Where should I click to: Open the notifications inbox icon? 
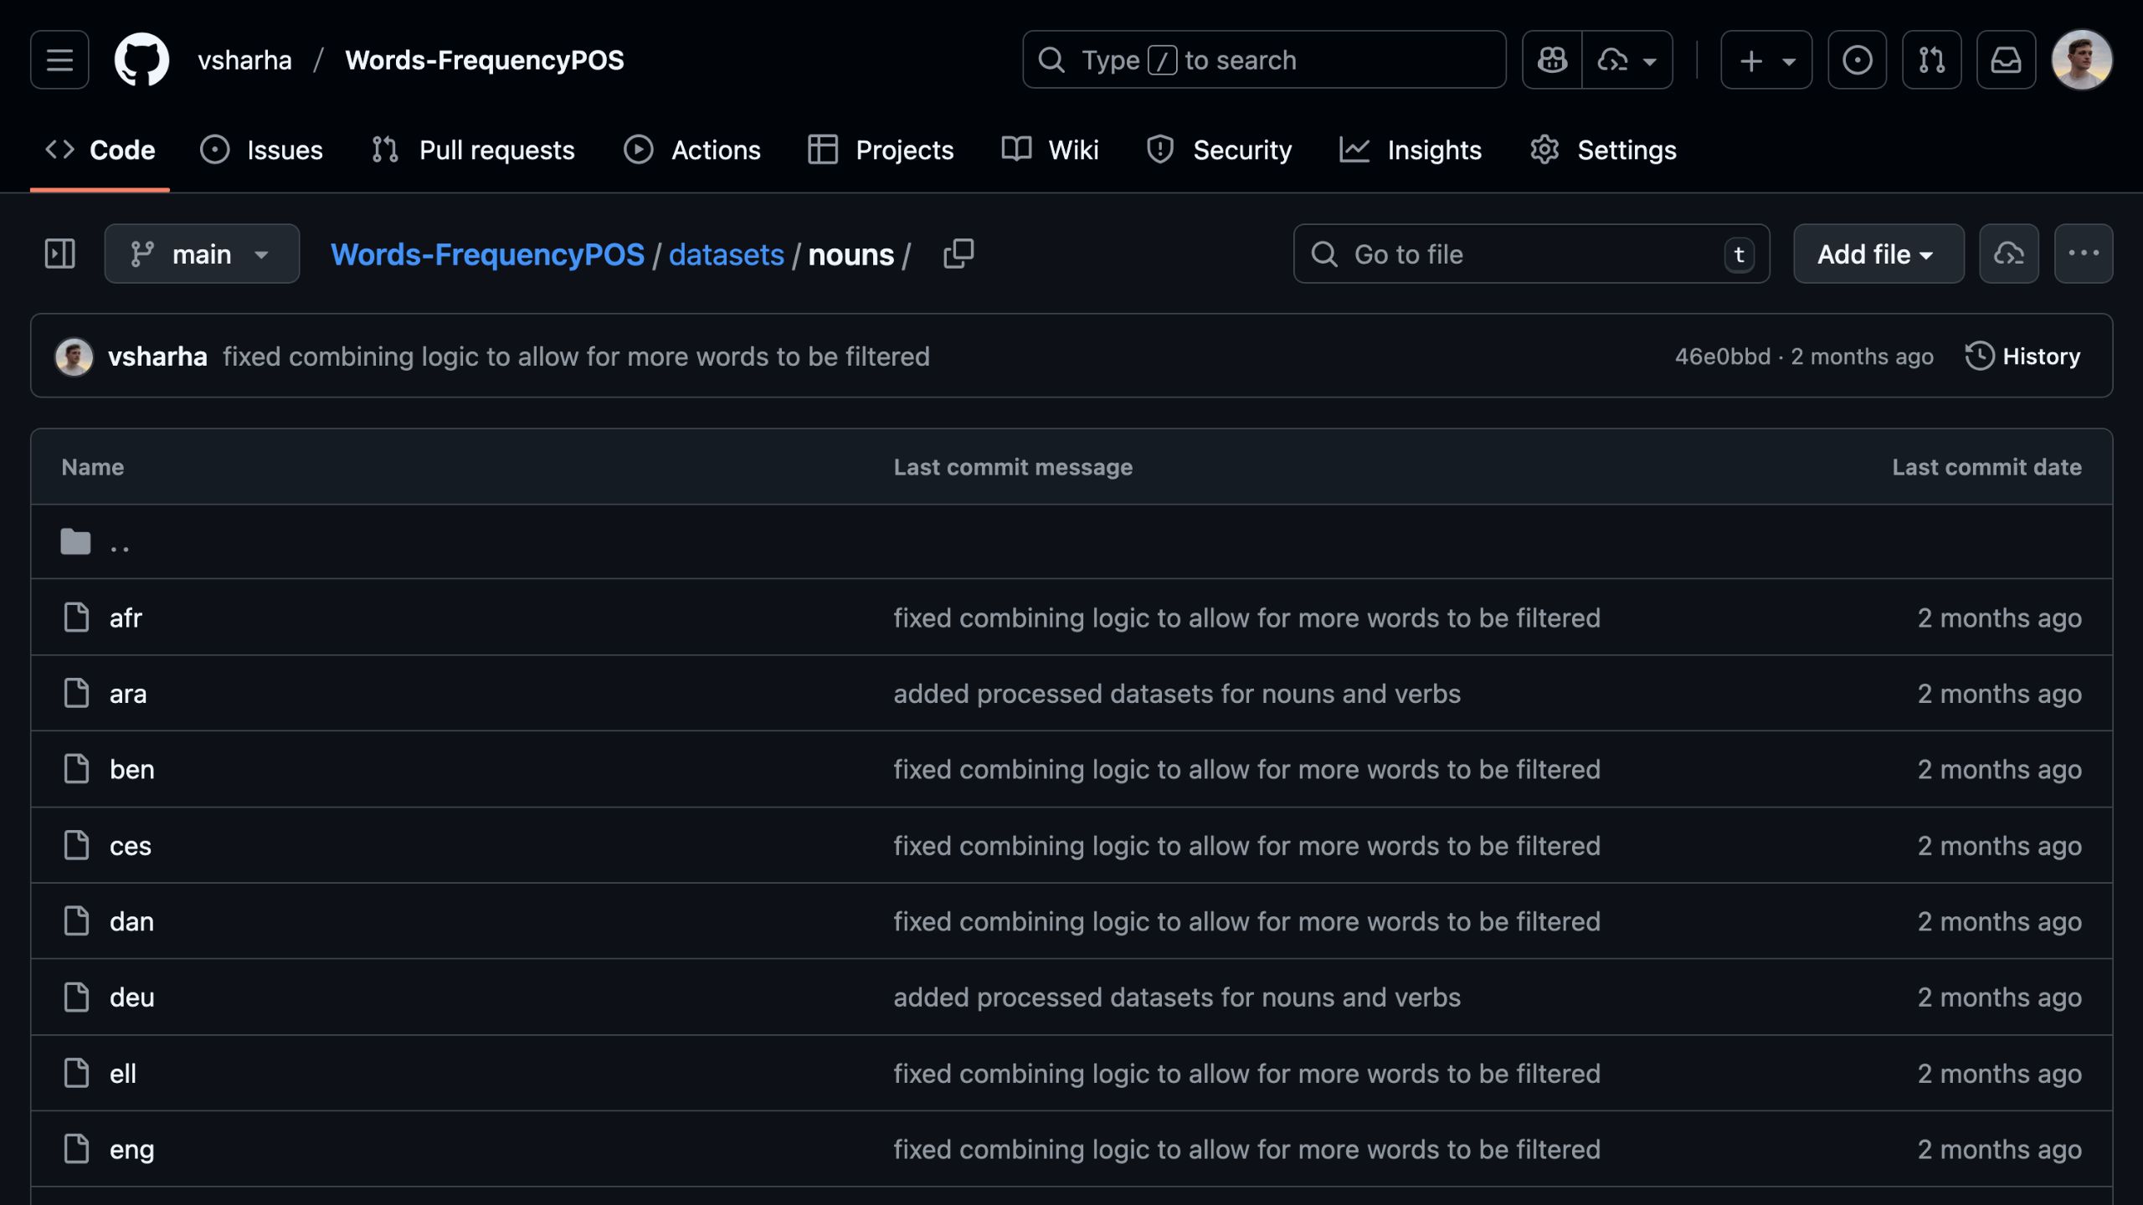click(2006, 59)
